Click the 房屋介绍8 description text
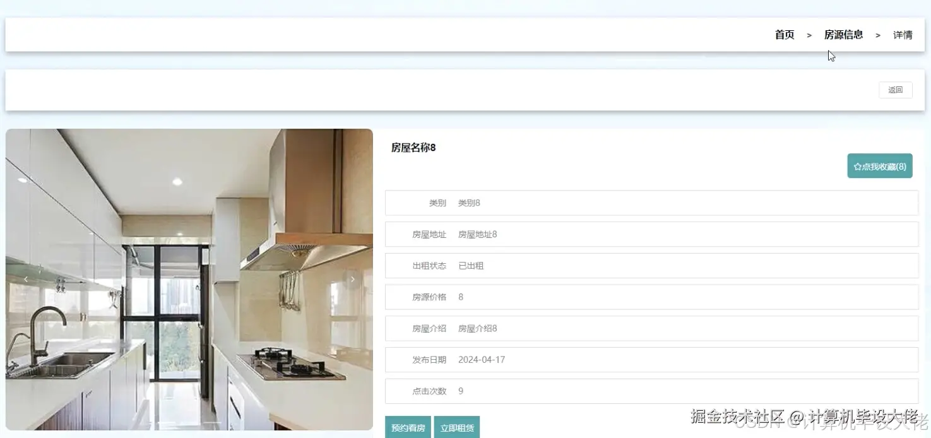Image resolution: width=931 pixels, height=438 pixels. [477, 328]
